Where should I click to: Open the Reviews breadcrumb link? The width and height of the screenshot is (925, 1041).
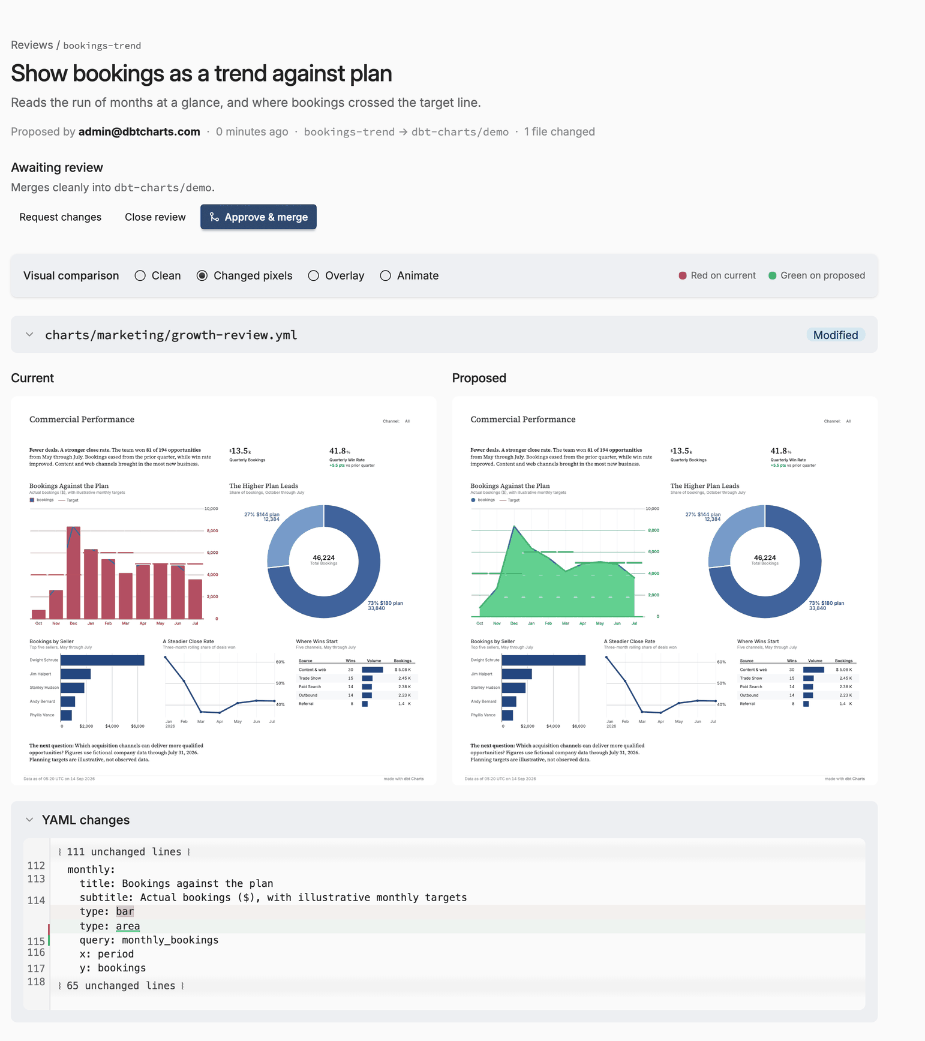[x=32, y=45]
